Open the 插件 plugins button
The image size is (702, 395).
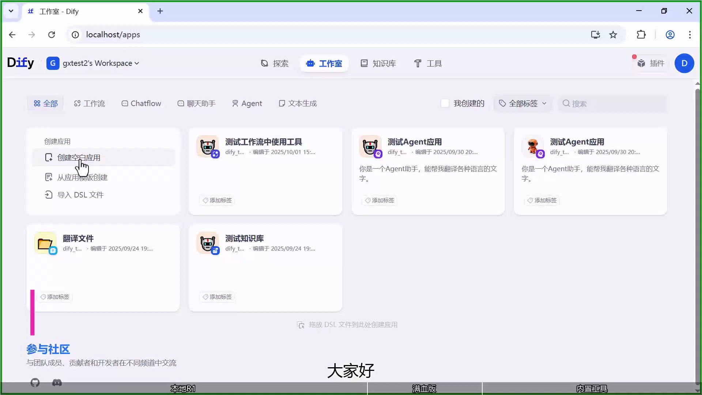coord(651,63)
